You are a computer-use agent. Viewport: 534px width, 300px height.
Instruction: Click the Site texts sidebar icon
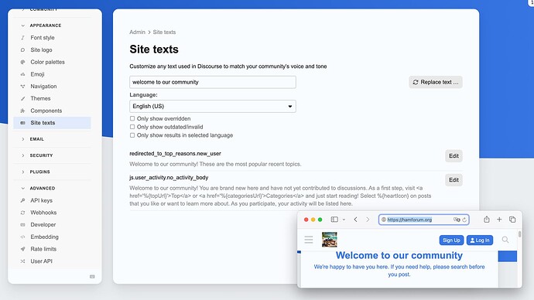tap(22, 123)
